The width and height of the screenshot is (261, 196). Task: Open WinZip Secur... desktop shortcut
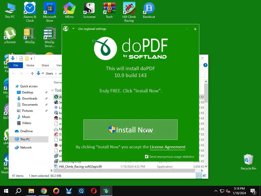[49, 37]
